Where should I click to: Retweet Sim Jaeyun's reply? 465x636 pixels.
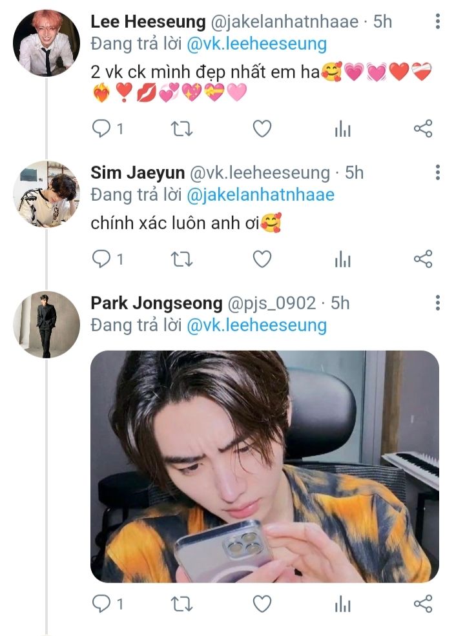(181, 259)
